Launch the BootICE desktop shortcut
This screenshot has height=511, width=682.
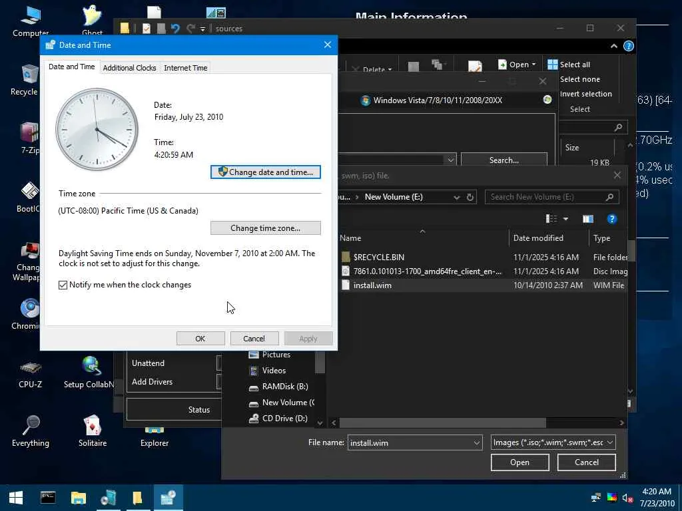pyautogui.click(x=29, y=197)
